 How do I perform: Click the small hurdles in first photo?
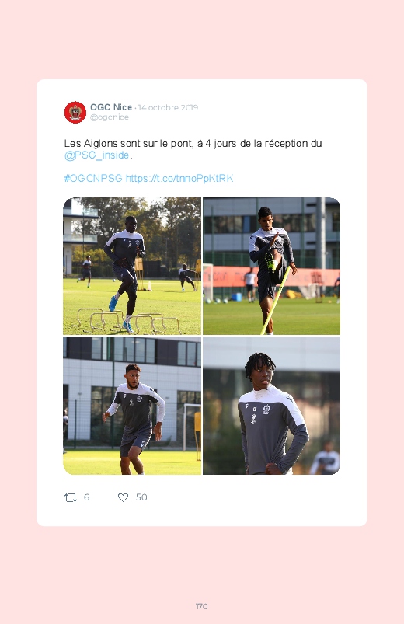128,321
